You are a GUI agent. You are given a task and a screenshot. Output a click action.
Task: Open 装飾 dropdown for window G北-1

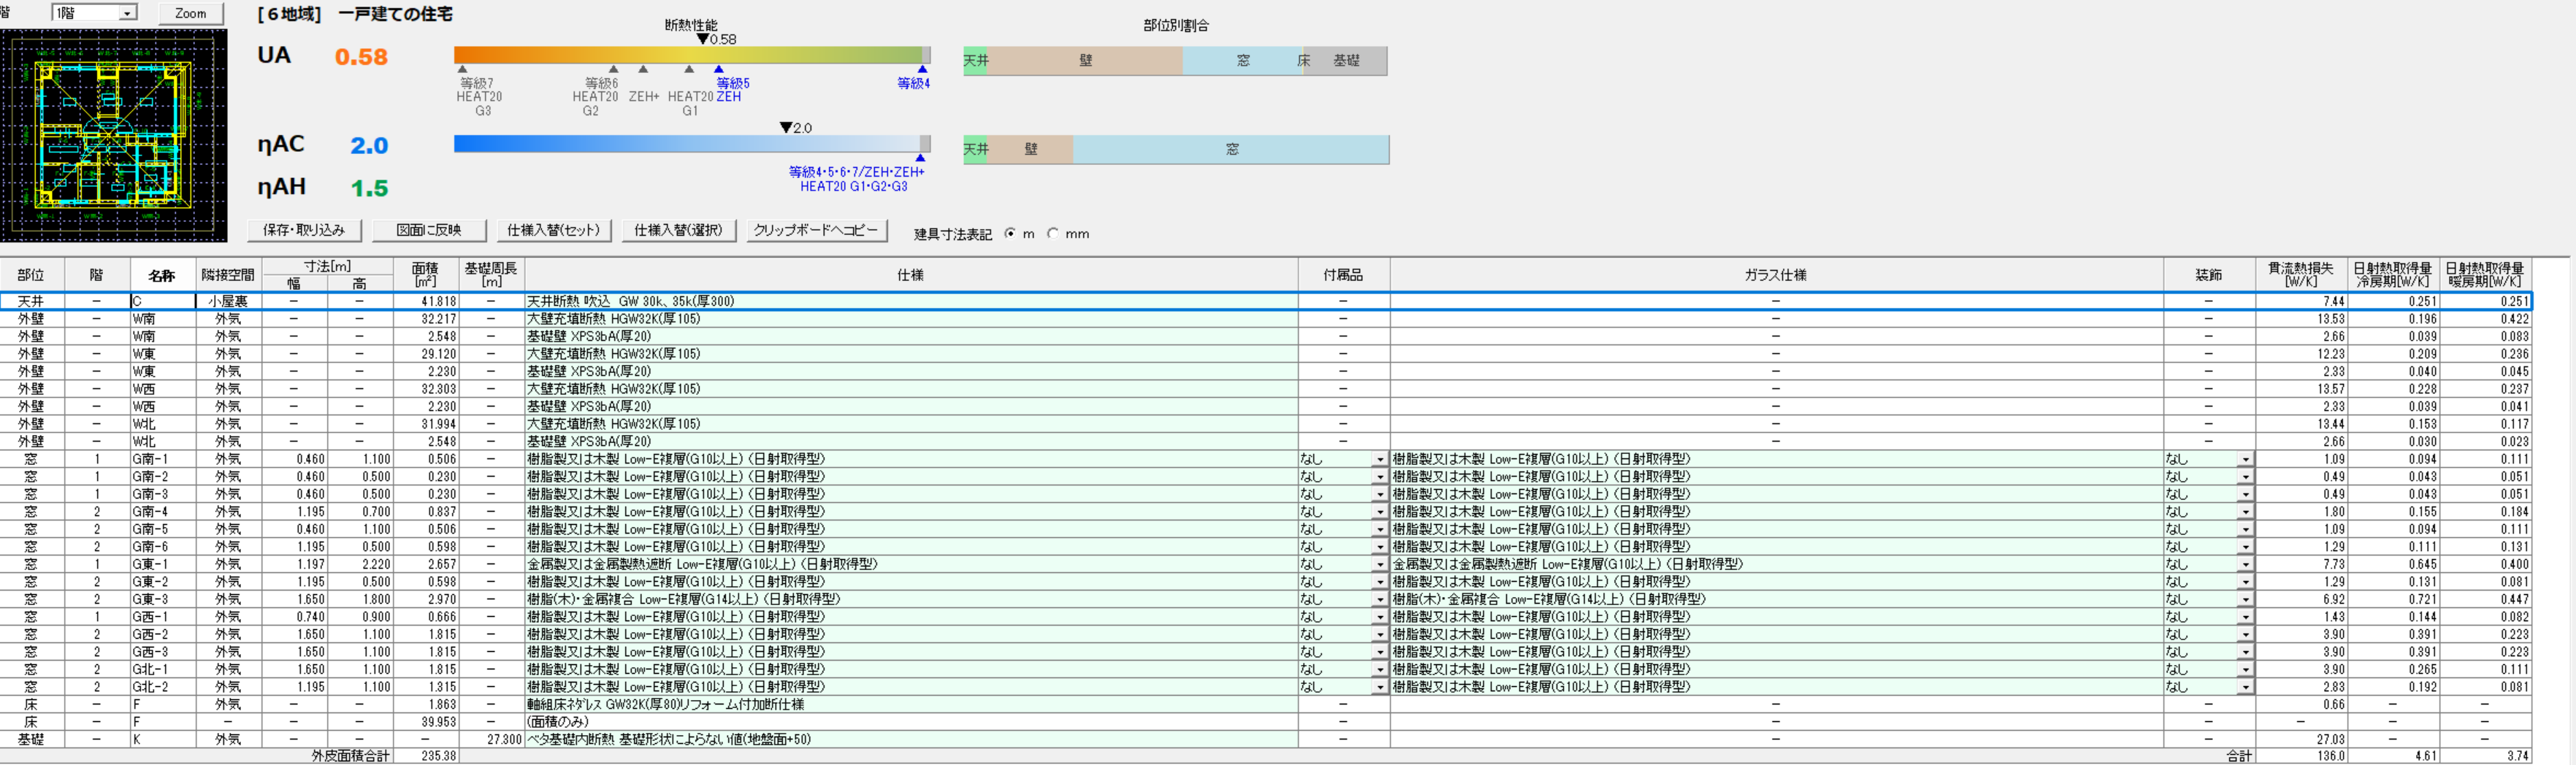pos(2245,670)
